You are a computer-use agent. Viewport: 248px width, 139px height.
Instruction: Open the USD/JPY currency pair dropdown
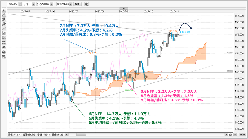click(x=20, y=4)
